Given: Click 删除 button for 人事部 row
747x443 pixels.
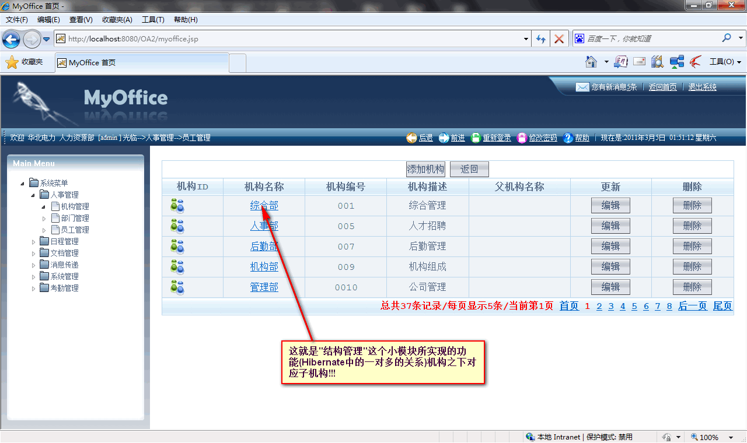Looking at the screenshot, I should pos(692,226).
